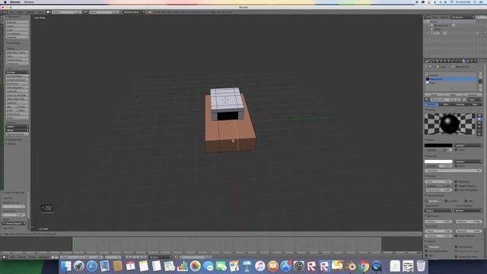Open Google Chrome from the Dock
Screen dimensions: 487x274
pyautogui.click(x=364, y=266)
